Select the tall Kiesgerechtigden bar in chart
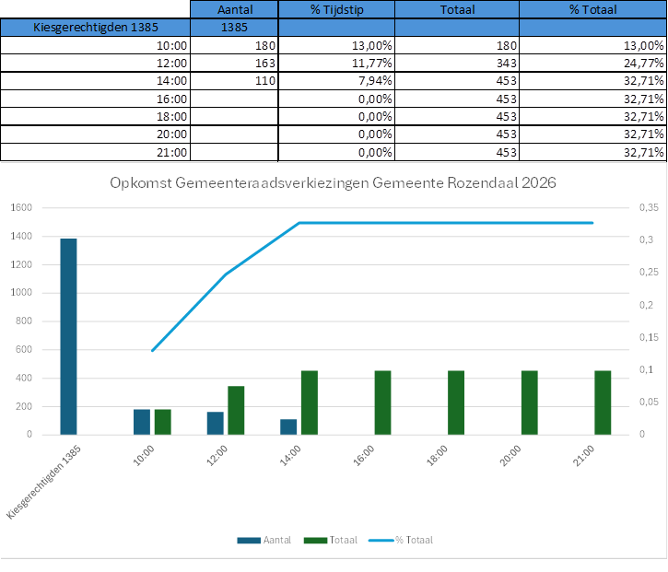 [68, 336]
